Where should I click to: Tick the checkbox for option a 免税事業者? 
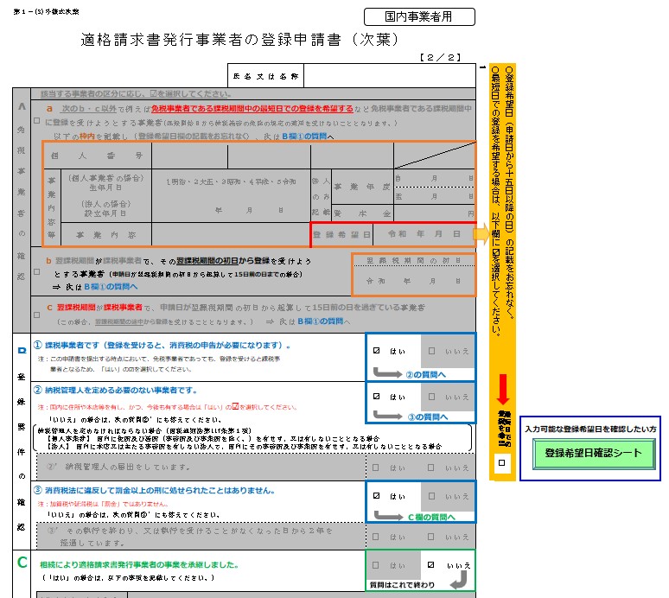pyautogui.click(x=37, y=121)
